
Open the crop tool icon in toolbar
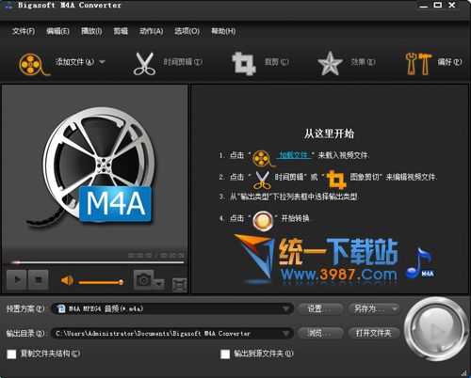tap(244, 64)
